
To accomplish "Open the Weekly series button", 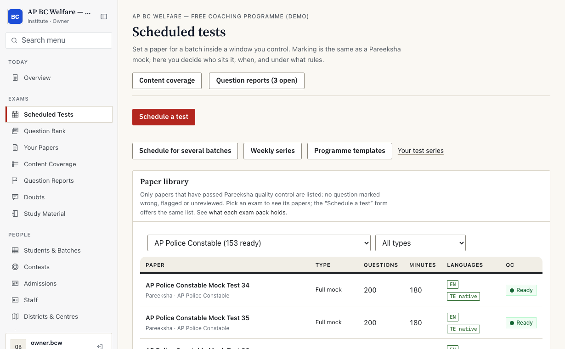I will (272, 151).
